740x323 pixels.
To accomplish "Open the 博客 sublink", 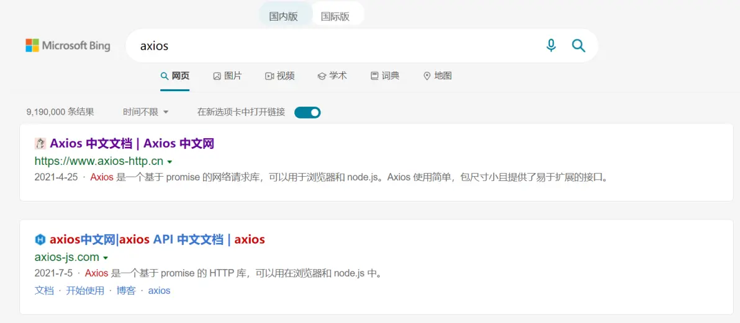I will pos(126,291).
